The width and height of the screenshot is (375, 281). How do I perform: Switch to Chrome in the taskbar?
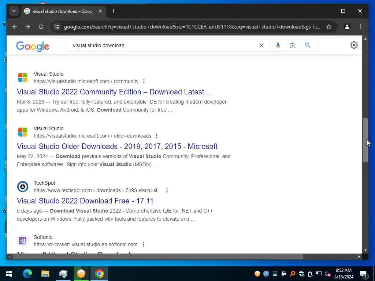(x=99, y=274)
